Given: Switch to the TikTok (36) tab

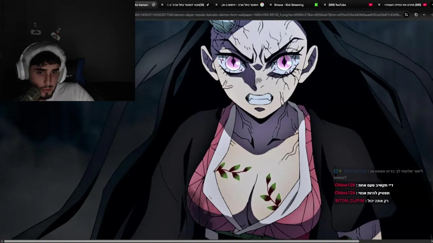Looking at the screenshot, I should click(185, 5).
